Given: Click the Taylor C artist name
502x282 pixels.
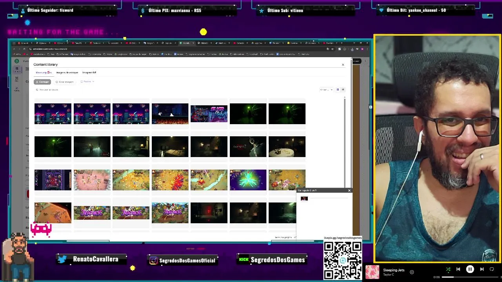Looking at the screenshot, I should coord(388,275).
